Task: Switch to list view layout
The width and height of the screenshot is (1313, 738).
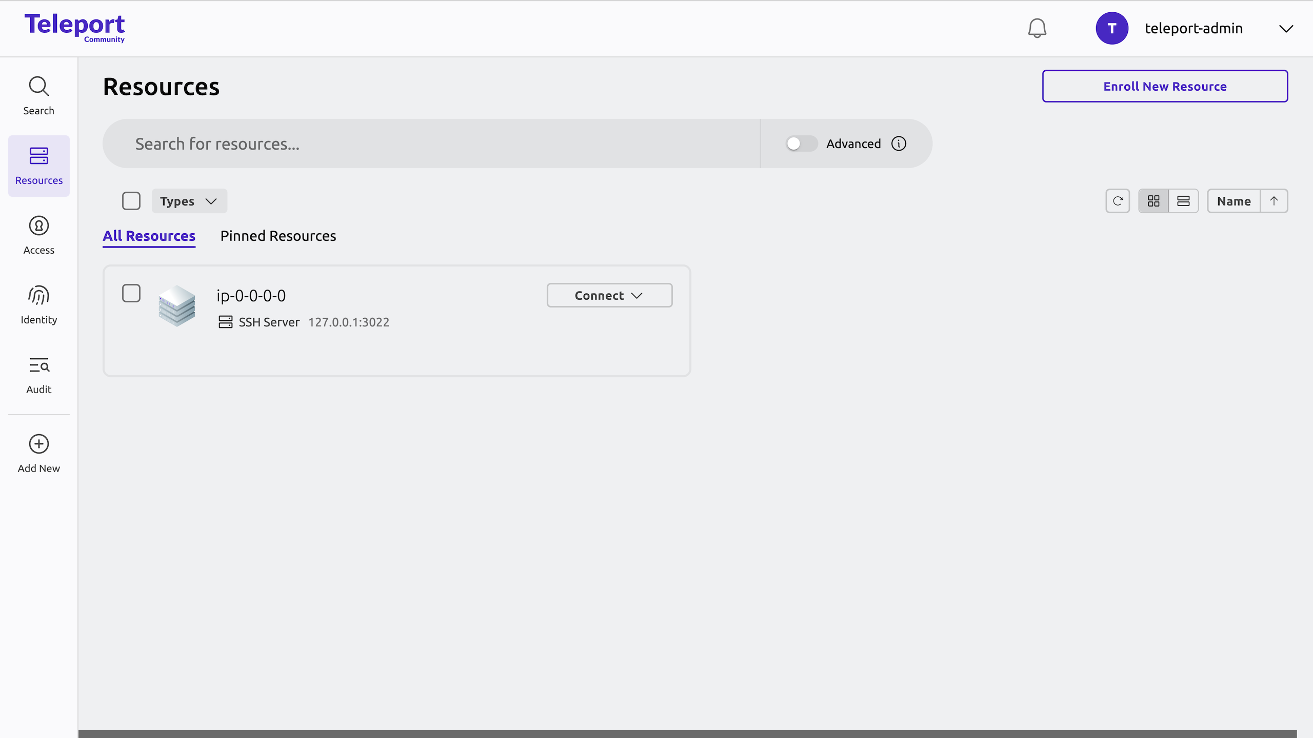Action: [x=1184, y=201]
